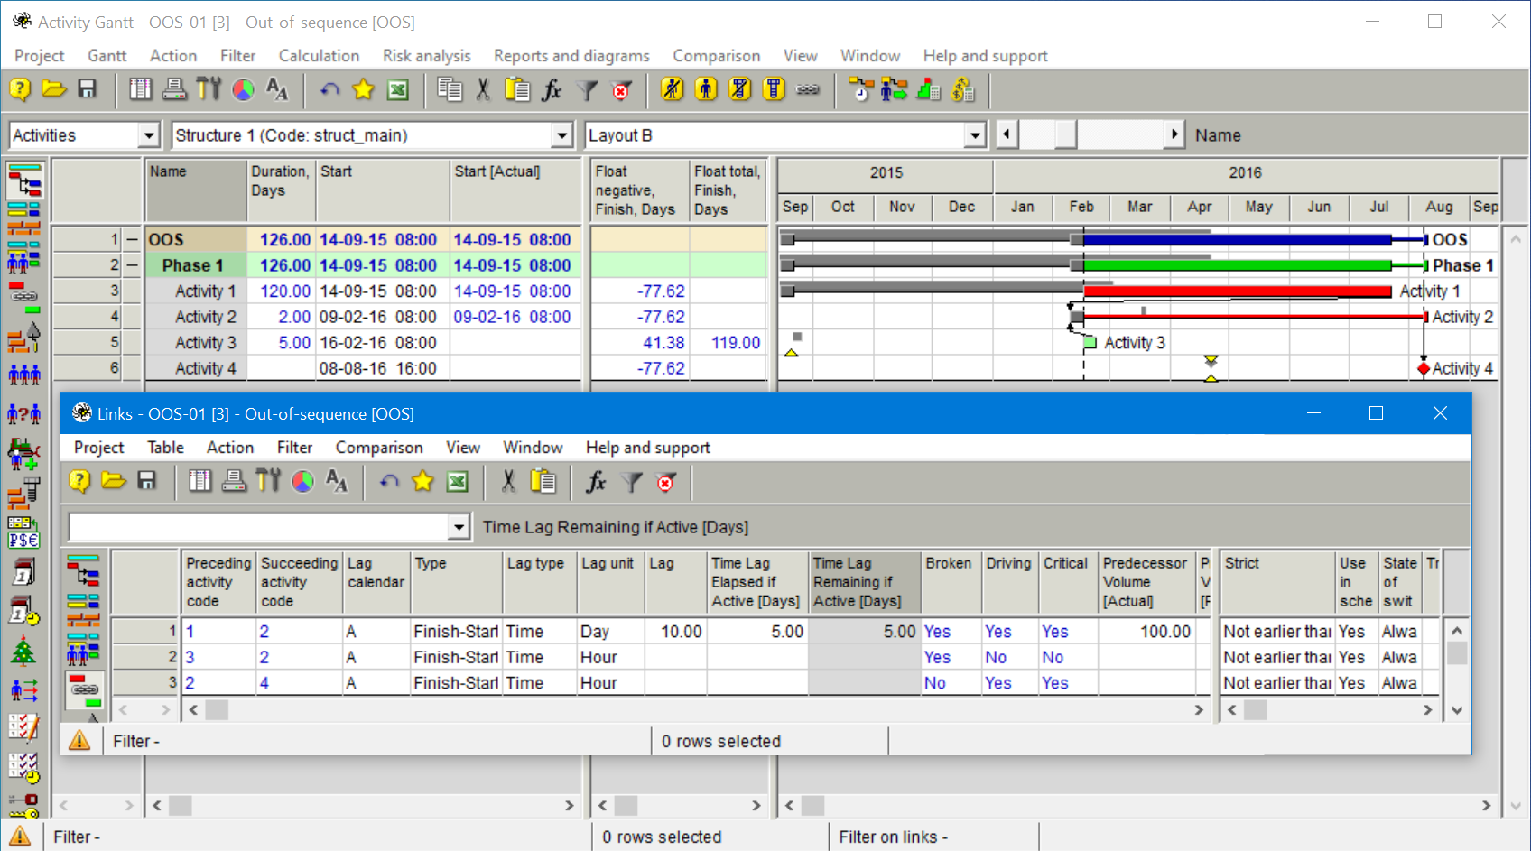Select the 10.00 Lag cell in Links table
This screenshot has height=851, width=1531.
[x=675, y=632]
